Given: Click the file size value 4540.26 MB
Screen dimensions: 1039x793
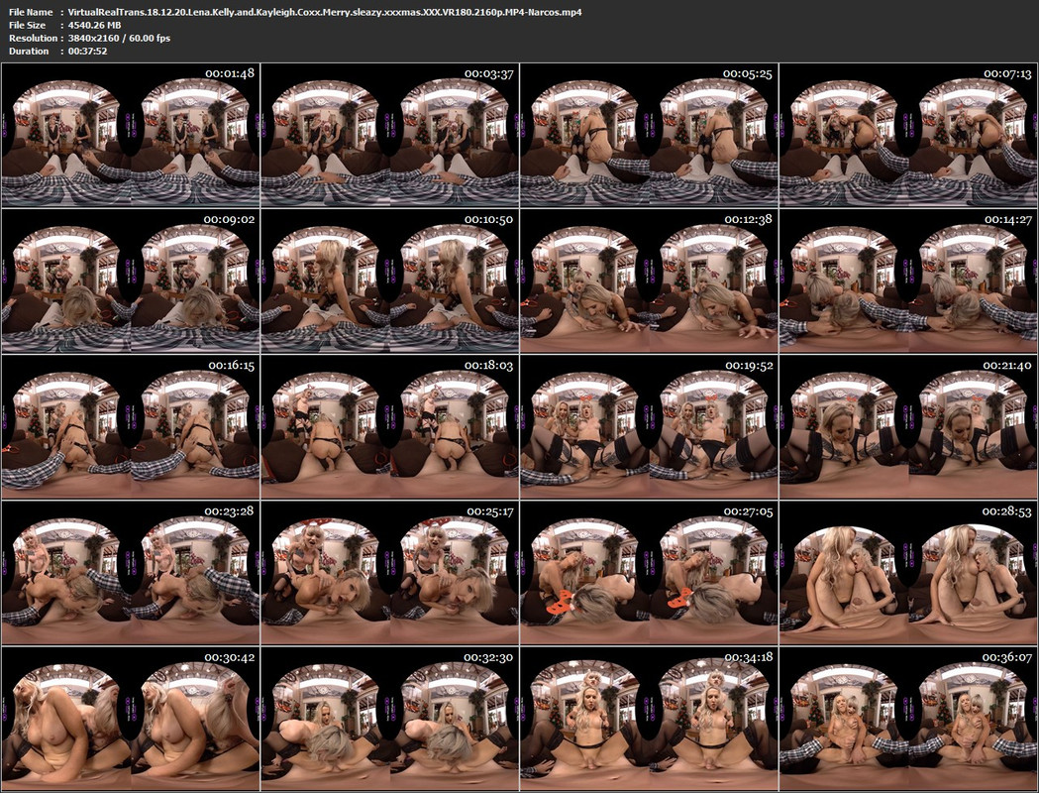Looking at the screenshot, I should [95, 25].
